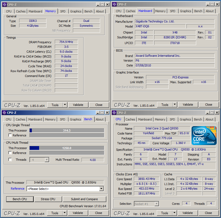The height and width of the screenshot is (218, 221).
Task: Click the memory Size value 4 GBytes
Action: 33,26
